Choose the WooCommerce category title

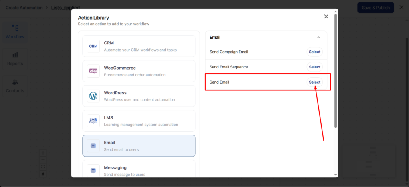pyautogui.click(x=120, y=68)
